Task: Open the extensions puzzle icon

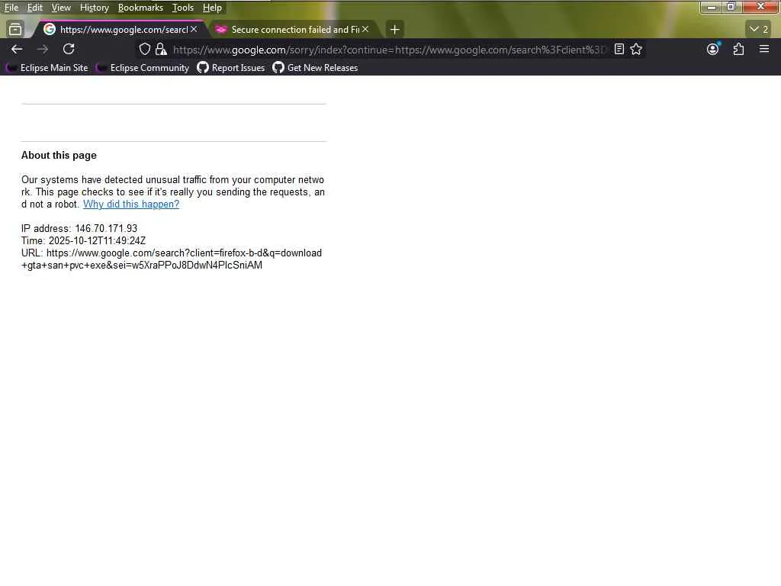Action: pyautogui.click(x=738, y=49)
